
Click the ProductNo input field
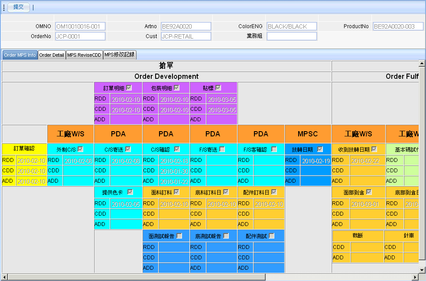pyautogui.click(x=398, y=26)
